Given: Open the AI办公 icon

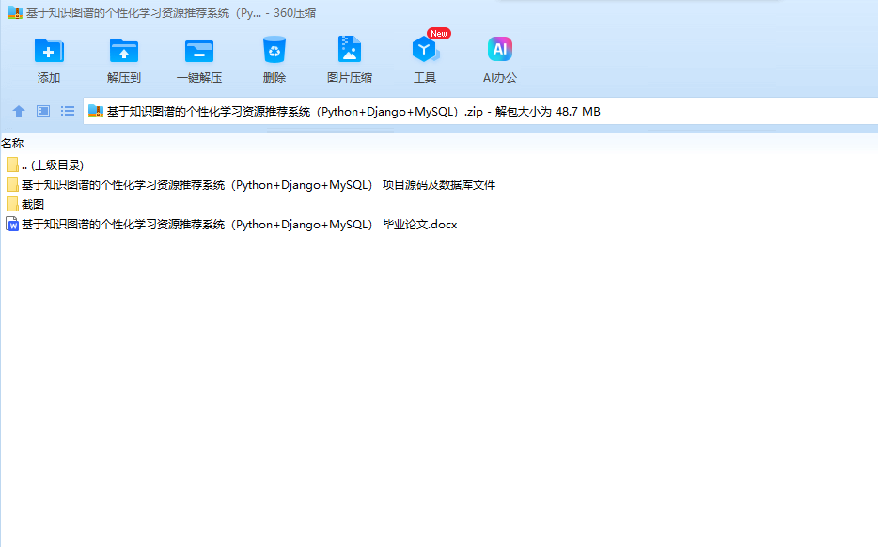Looking at the screenshot, I should click(500, 49).
